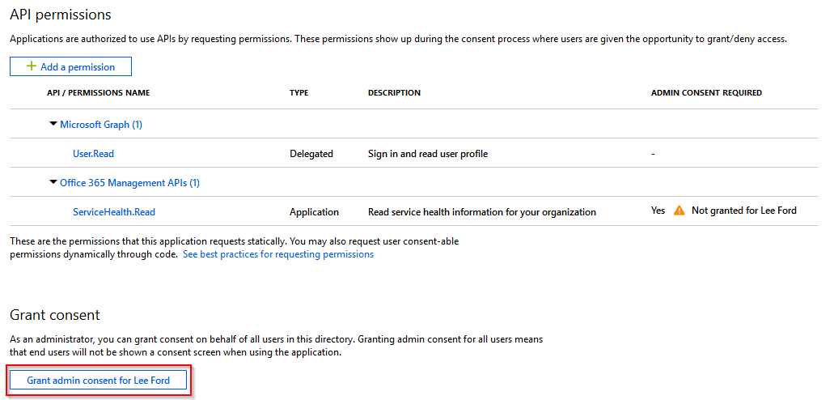
Task: Click the orange warning icon for ServiceHealth.Read
Action: (x=679, y=211)
